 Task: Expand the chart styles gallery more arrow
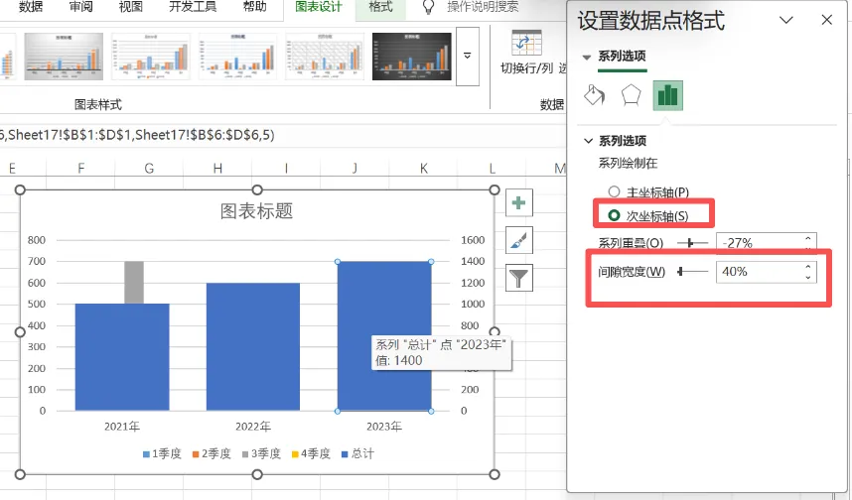[x=468, y=56]
